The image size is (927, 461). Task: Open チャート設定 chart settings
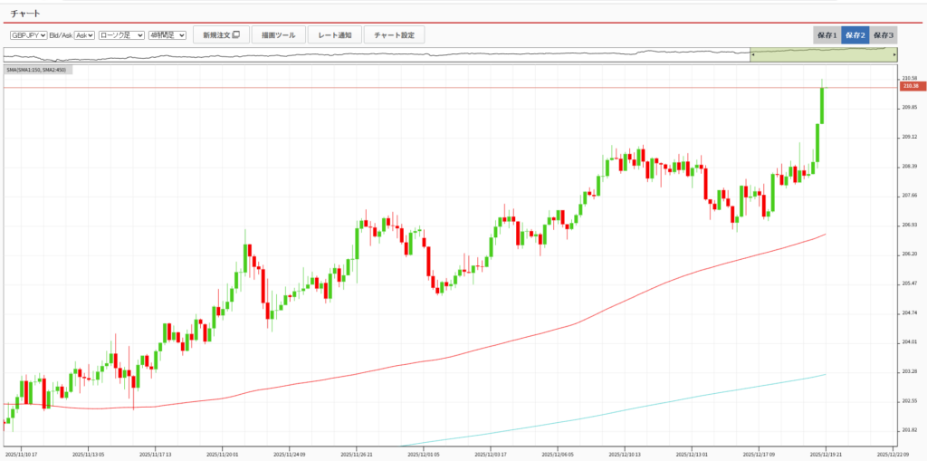click(395, 35)
